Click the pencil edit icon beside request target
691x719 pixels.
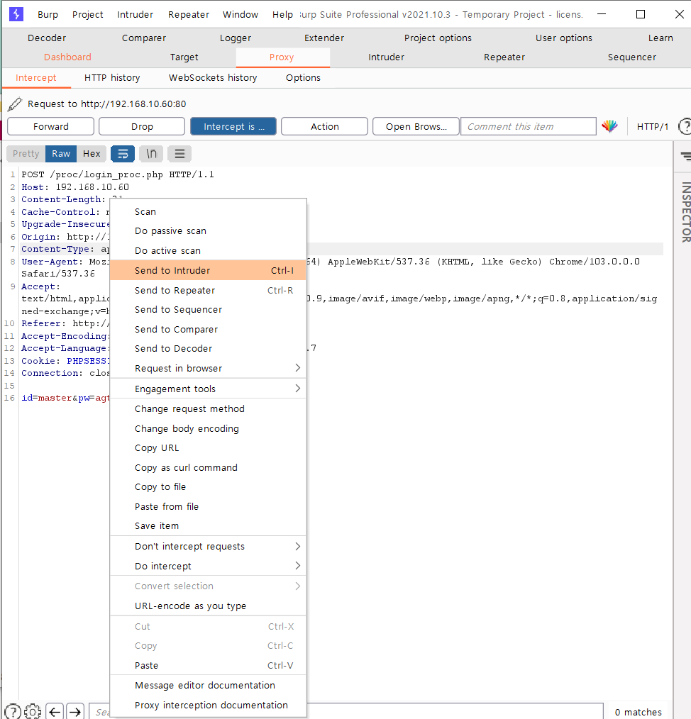(x=15, y=104)
